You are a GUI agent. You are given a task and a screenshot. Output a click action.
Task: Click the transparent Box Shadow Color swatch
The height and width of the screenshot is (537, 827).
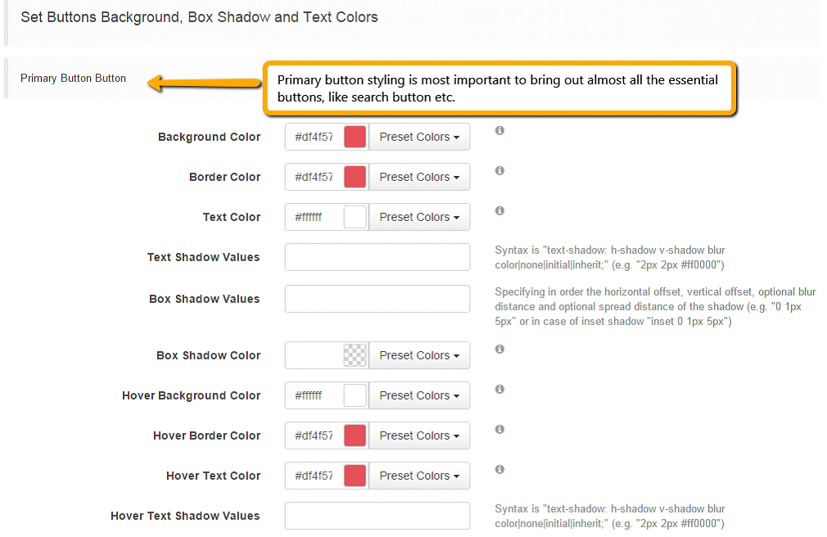[355, 355]
